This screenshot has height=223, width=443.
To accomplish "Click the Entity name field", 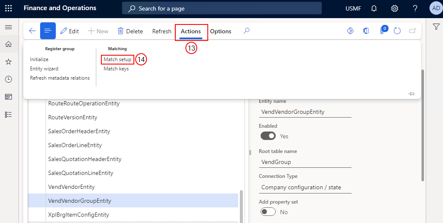I will (x=305, y=112).
